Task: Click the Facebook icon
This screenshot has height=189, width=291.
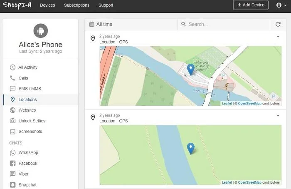Action: pos(12,163)
